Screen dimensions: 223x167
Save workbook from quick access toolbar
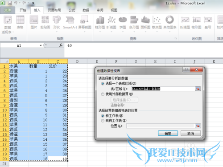(10, 3)
